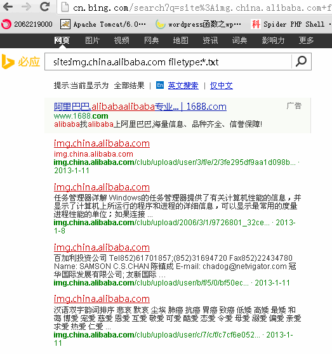Switch to the 视频 tab
Screen dimensions: 332x354
click(121, 41)
